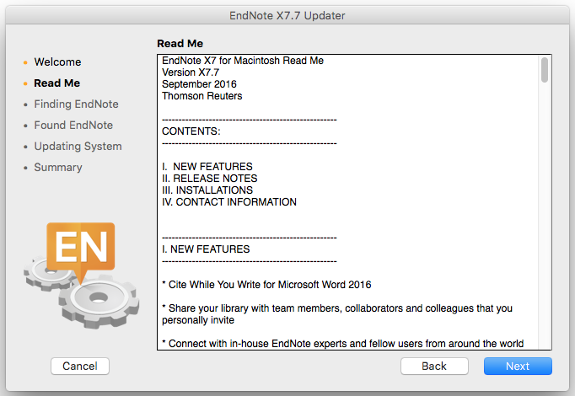The image size is (575, 396).
Task: Click the Cite While You Write line
Action: point(266,285)
